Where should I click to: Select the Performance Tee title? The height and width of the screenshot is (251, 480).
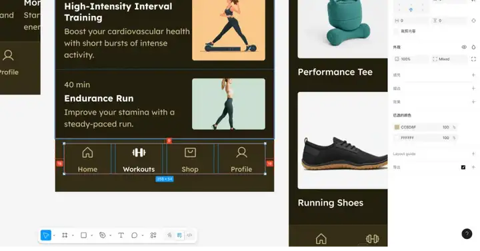[335, 72]
